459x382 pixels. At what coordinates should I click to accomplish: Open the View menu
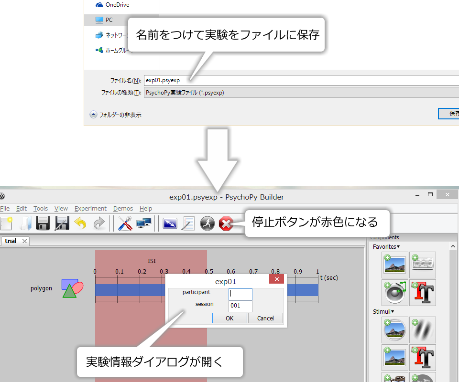tap(61, 208)
